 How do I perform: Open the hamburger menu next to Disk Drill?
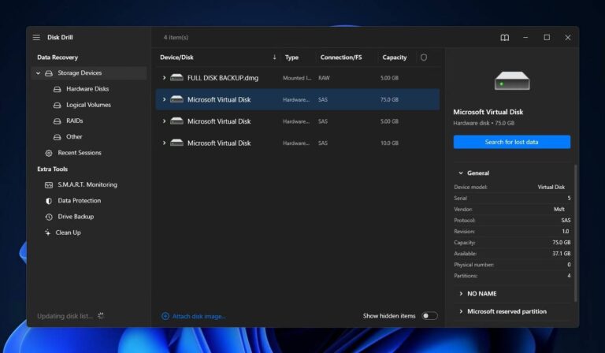(x=36, y=37)
